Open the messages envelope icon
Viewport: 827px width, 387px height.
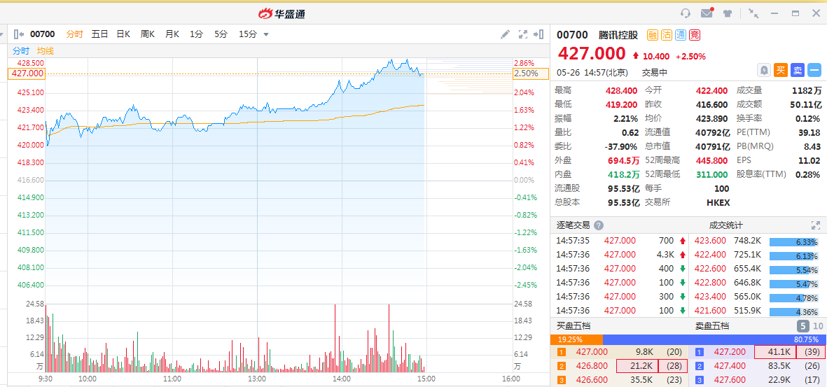[707, 13]
